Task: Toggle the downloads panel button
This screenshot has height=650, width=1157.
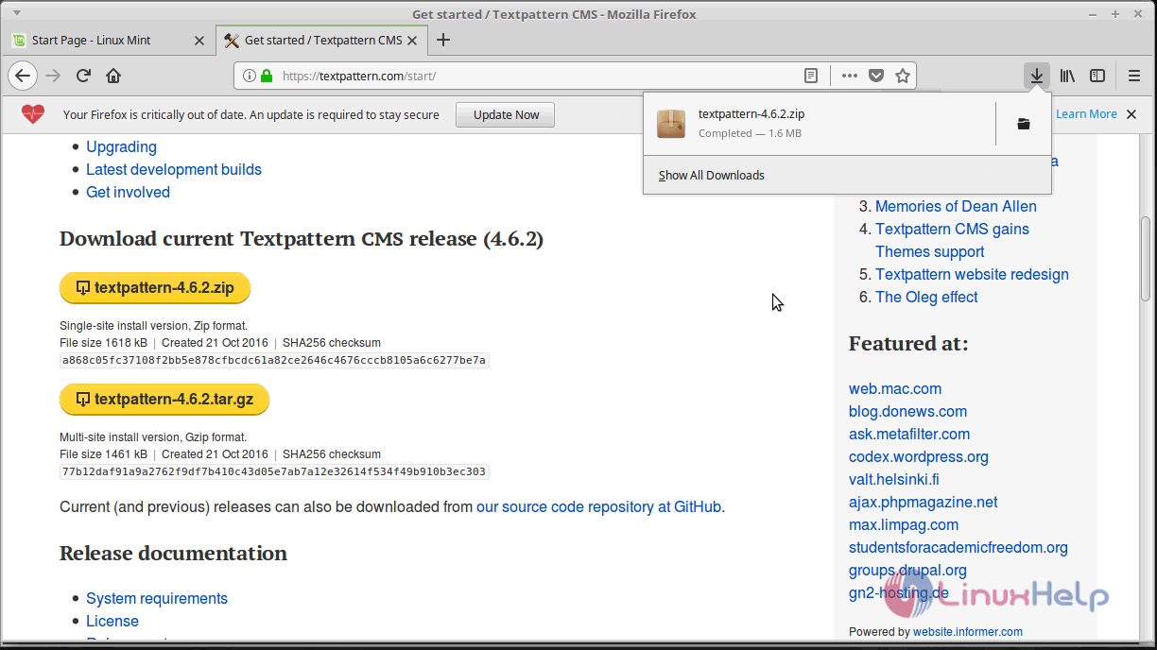Action: [x=1037, y=76]
